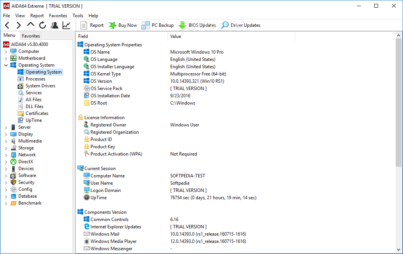
Task: Click the Storage drive icon
Action: [13, 148]
